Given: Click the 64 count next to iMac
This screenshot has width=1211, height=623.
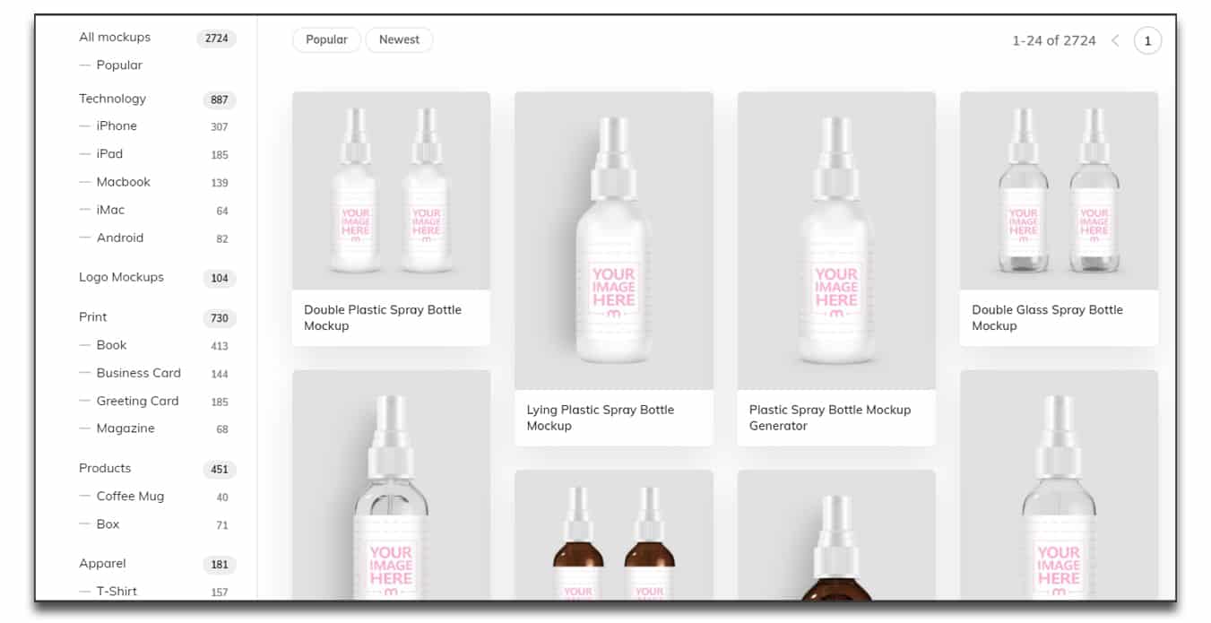Looking at the screenshot, I should click(222, 212).
